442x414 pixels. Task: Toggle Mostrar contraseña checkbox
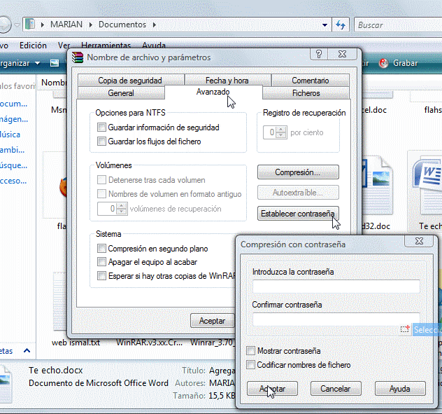[250, 351]
